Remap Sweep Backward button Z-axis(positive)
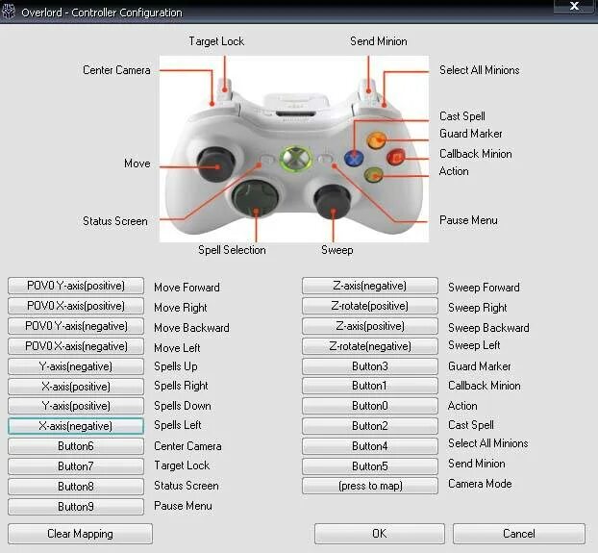Screen dimensions: 598x553 pyautogui.click(x=370, y=326)
